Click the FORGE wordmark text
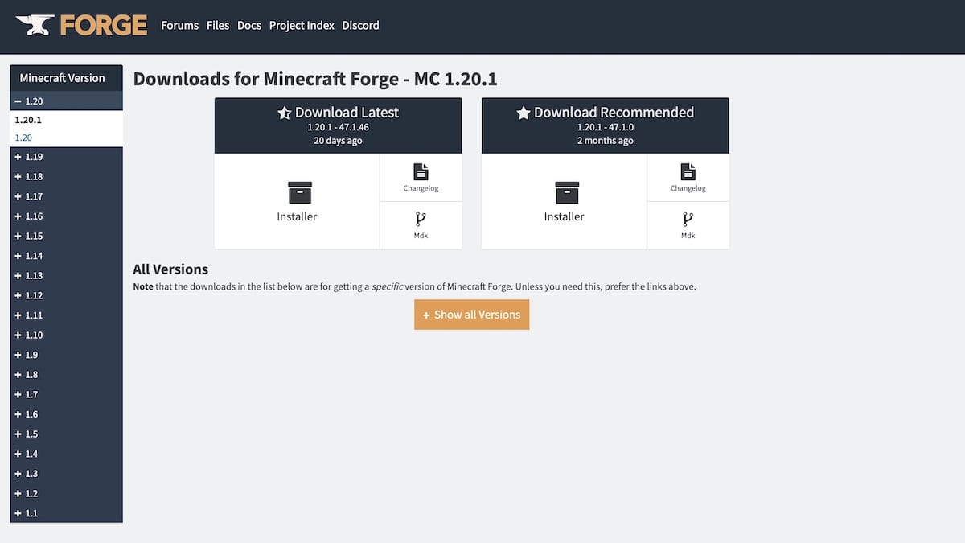Image resolution: width=965 pixels, height=543 pixels. (x=104, y=25)
